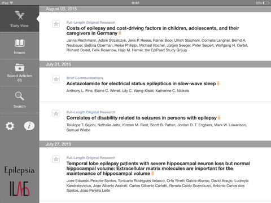Tap authors line starting 'Jose Eduardo Peixoto-Santos'
271x203 pixels.
tap(158, 186)
